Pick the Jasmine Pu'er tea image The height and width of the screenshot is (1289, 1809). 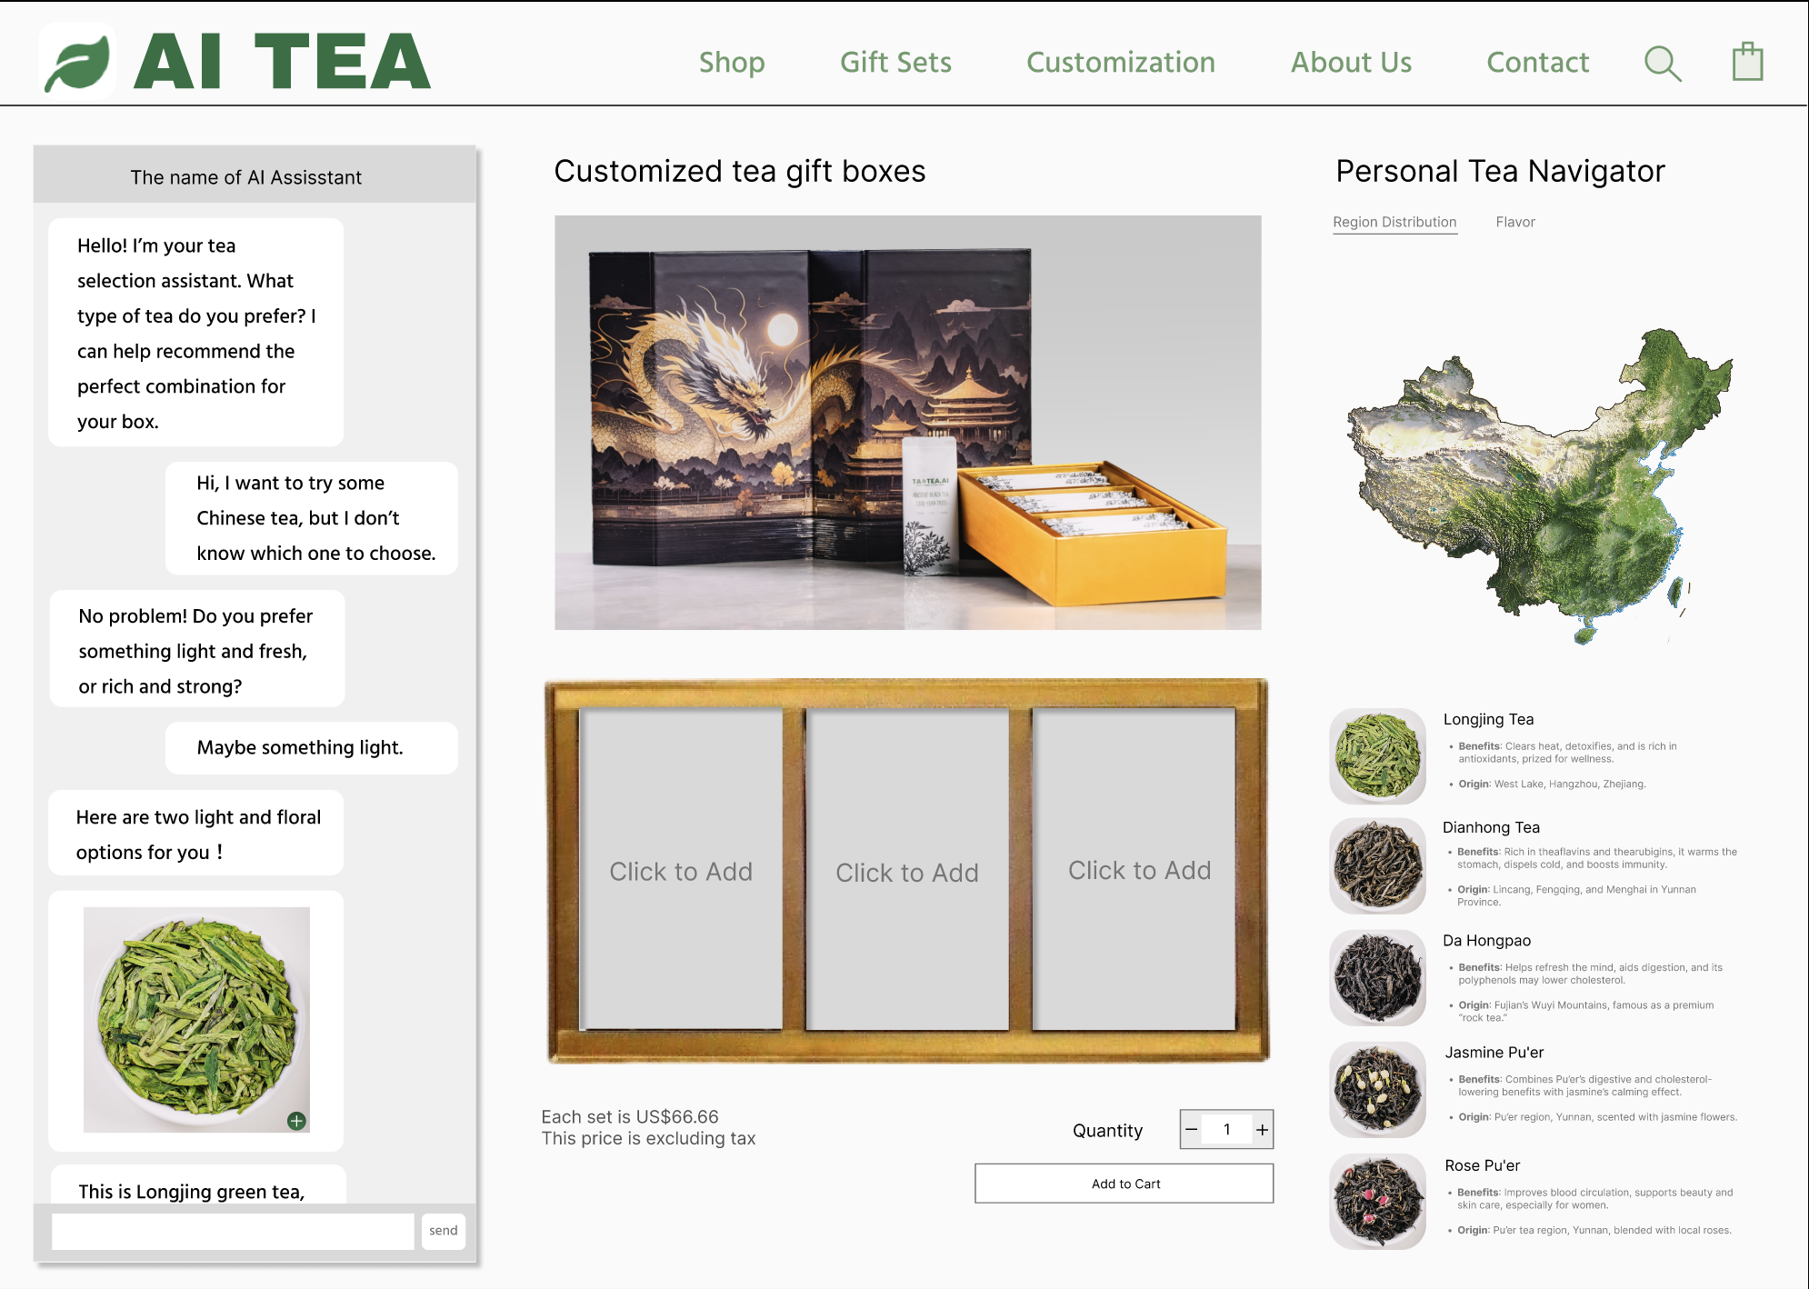(1377, 1089)
